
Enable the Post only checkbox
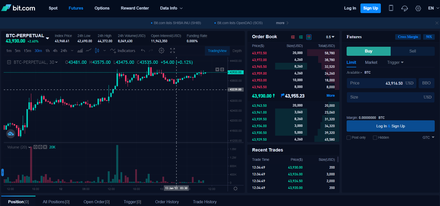pos(349,138)
